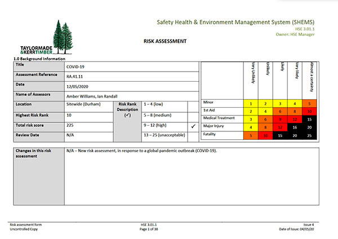Image resolution: width=338 pixels, height=239 pixels.
Task: Select the date '12/05/2020'
Action: tap(77, 87)
